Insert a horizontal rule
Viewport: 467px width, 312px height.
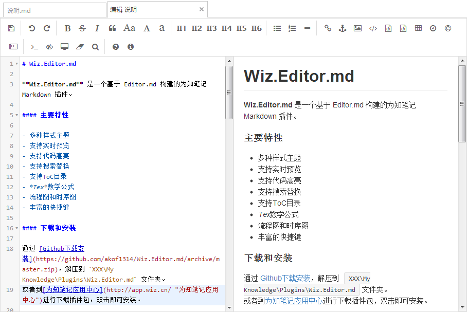[308, 28]
